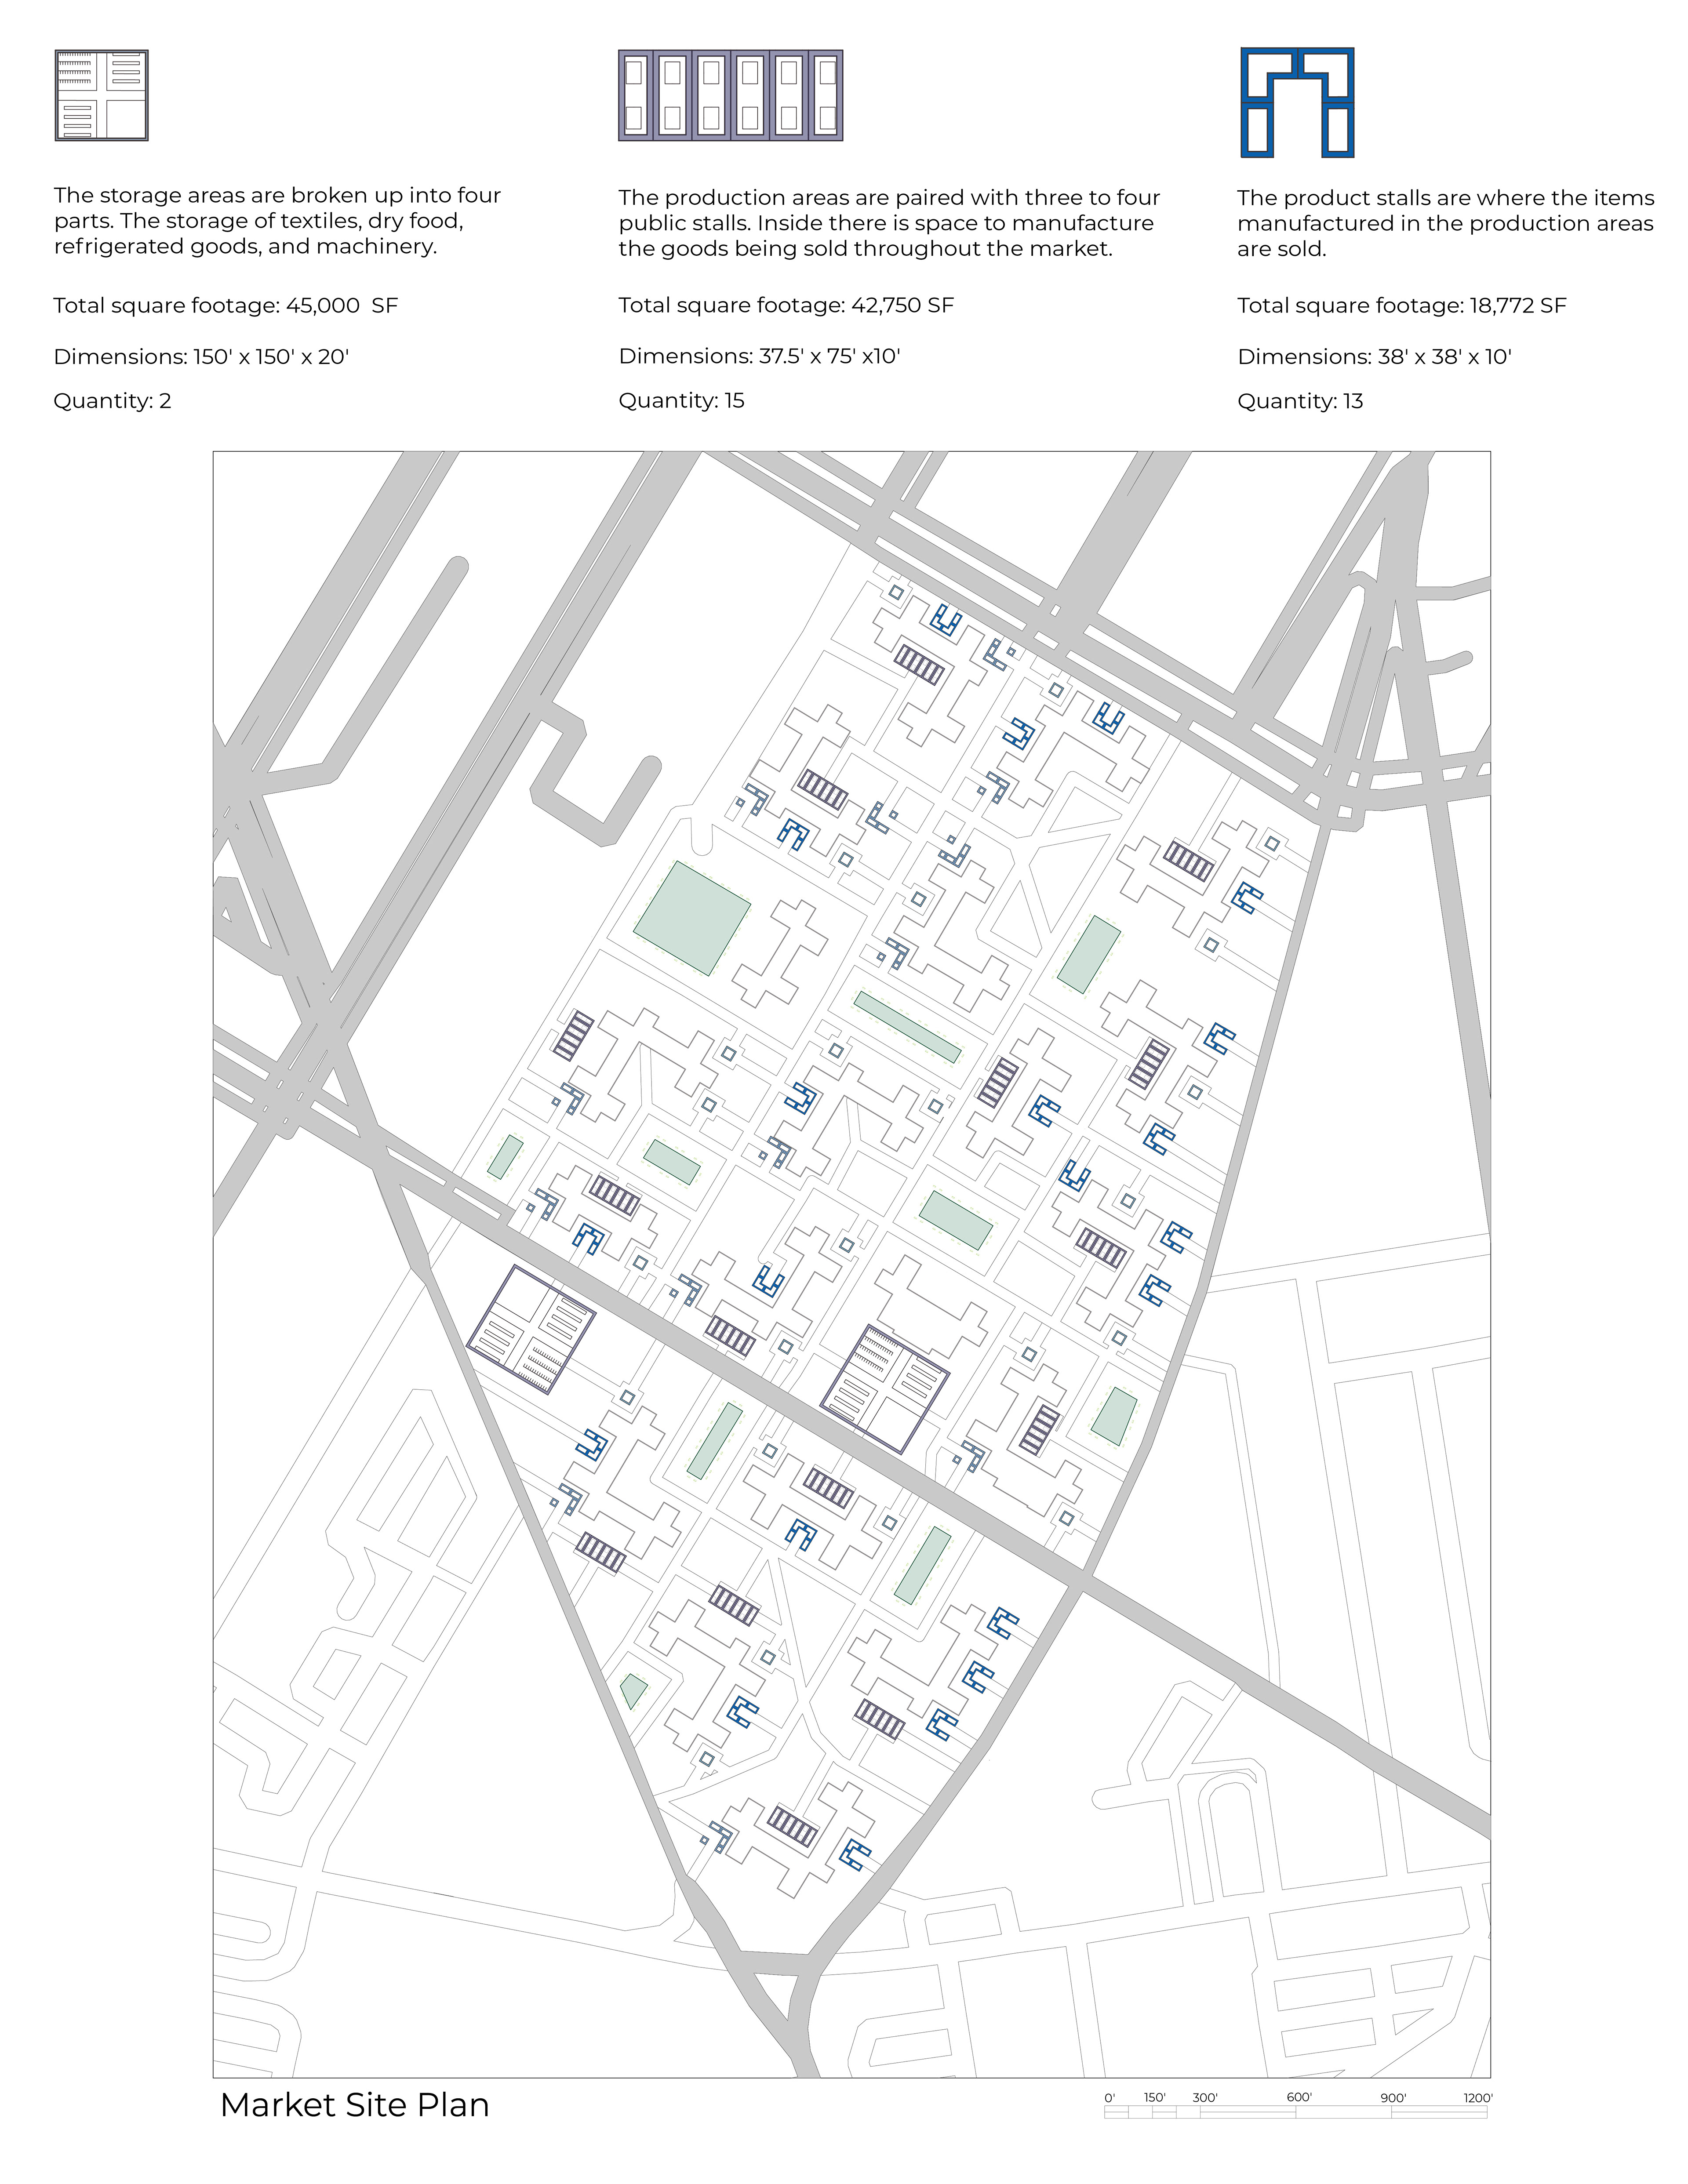Select the production areas description paragraph
Image resolution: width=1688 pixels, height=2184 pixels.
pos(889,223)
